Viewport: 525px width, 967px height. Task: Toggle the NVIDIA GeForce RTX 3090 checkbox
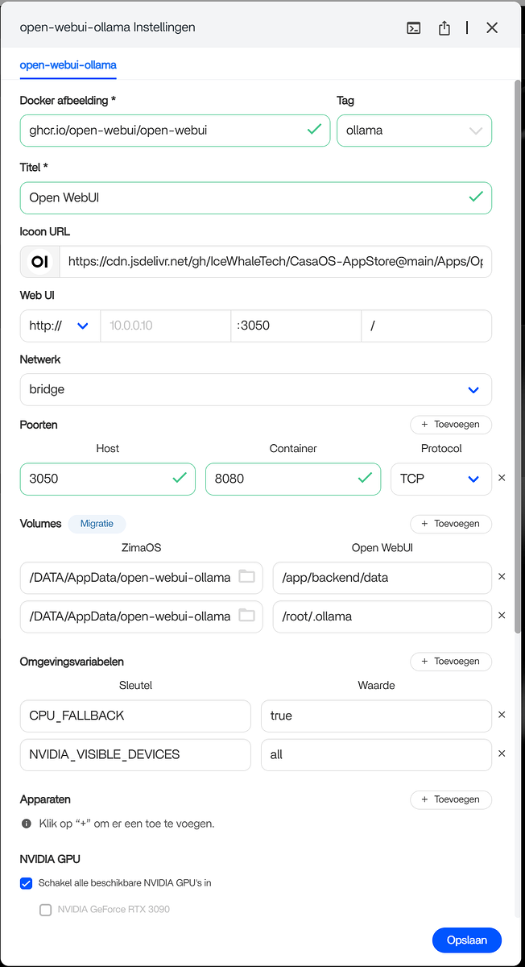point(46,910)
